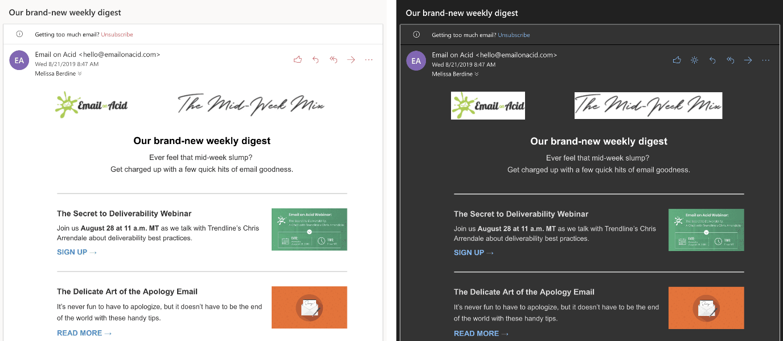Forward the email from the dark preview toolbar
The image size is (783, 341).
(748, 60)
